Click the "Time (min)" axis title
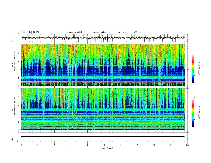This screenshot has height=163, width=211. coord(107,148)
